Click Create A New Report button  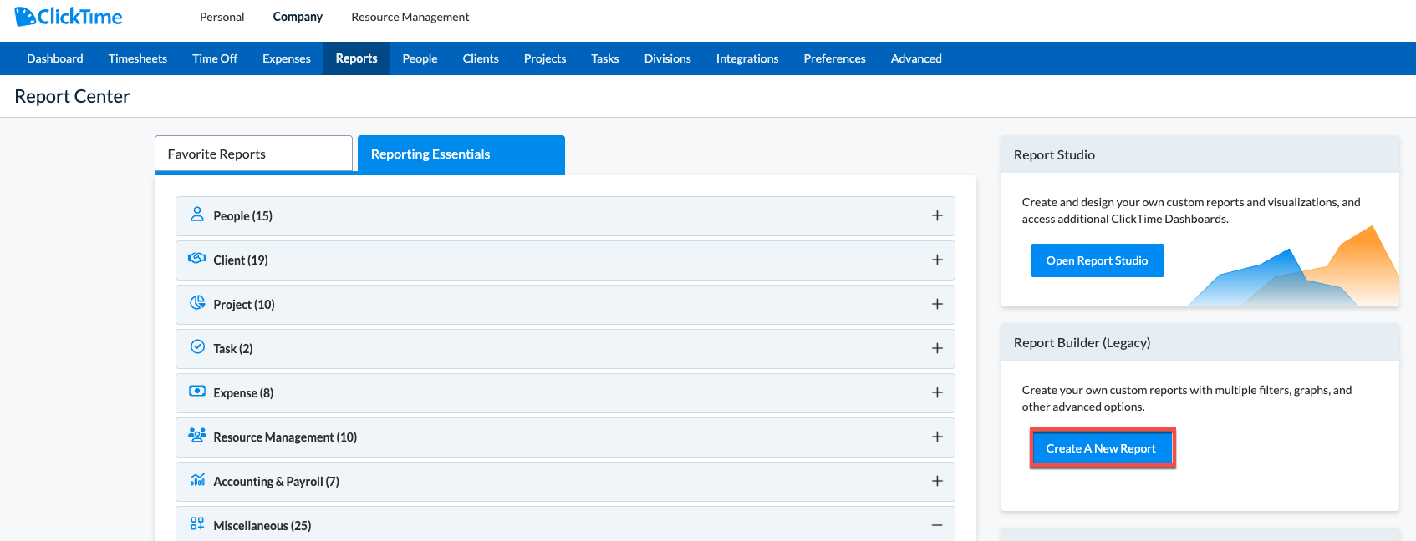coord(1101,448)
